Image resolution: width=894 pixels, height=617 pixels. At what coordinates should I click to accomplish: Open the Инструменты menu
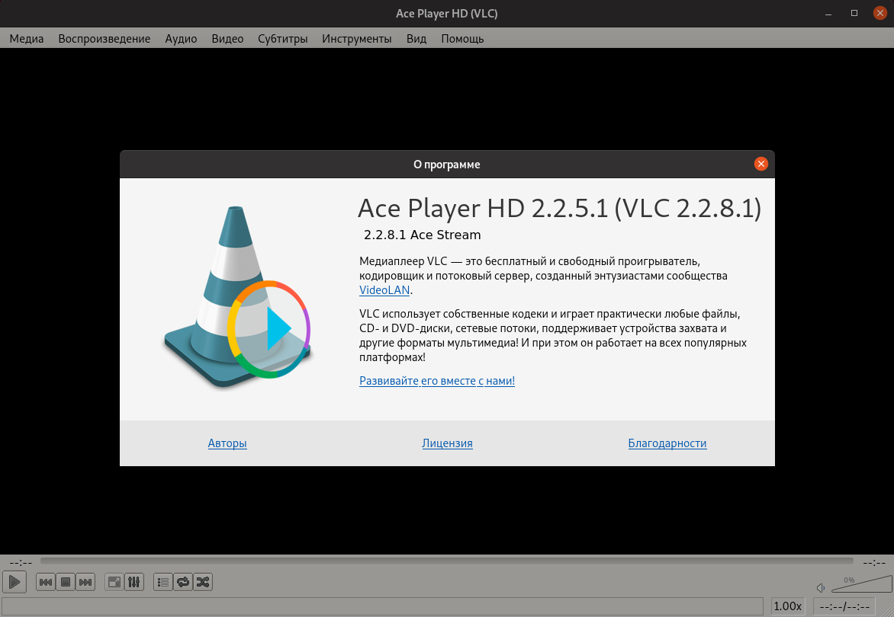[357, 39]
